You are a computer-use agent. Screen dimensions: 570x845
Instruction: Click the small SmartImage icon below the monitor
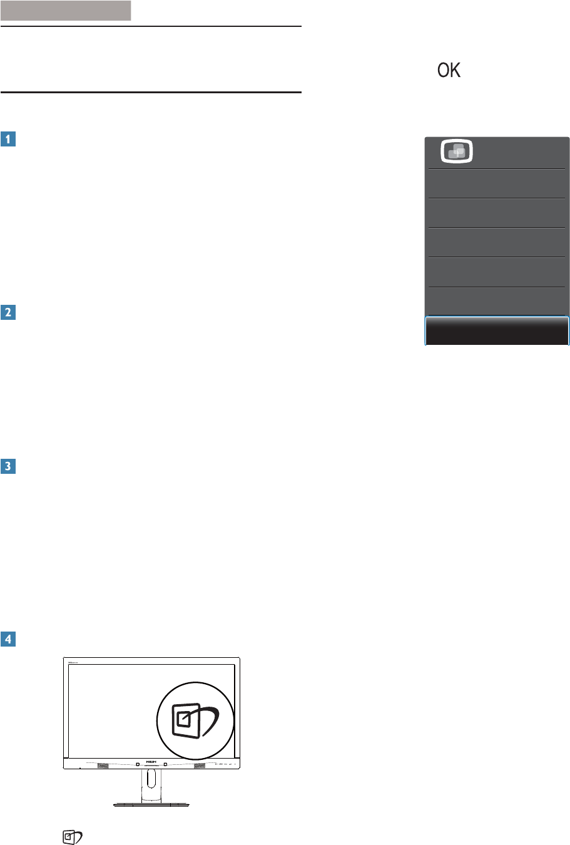point(73,837)
